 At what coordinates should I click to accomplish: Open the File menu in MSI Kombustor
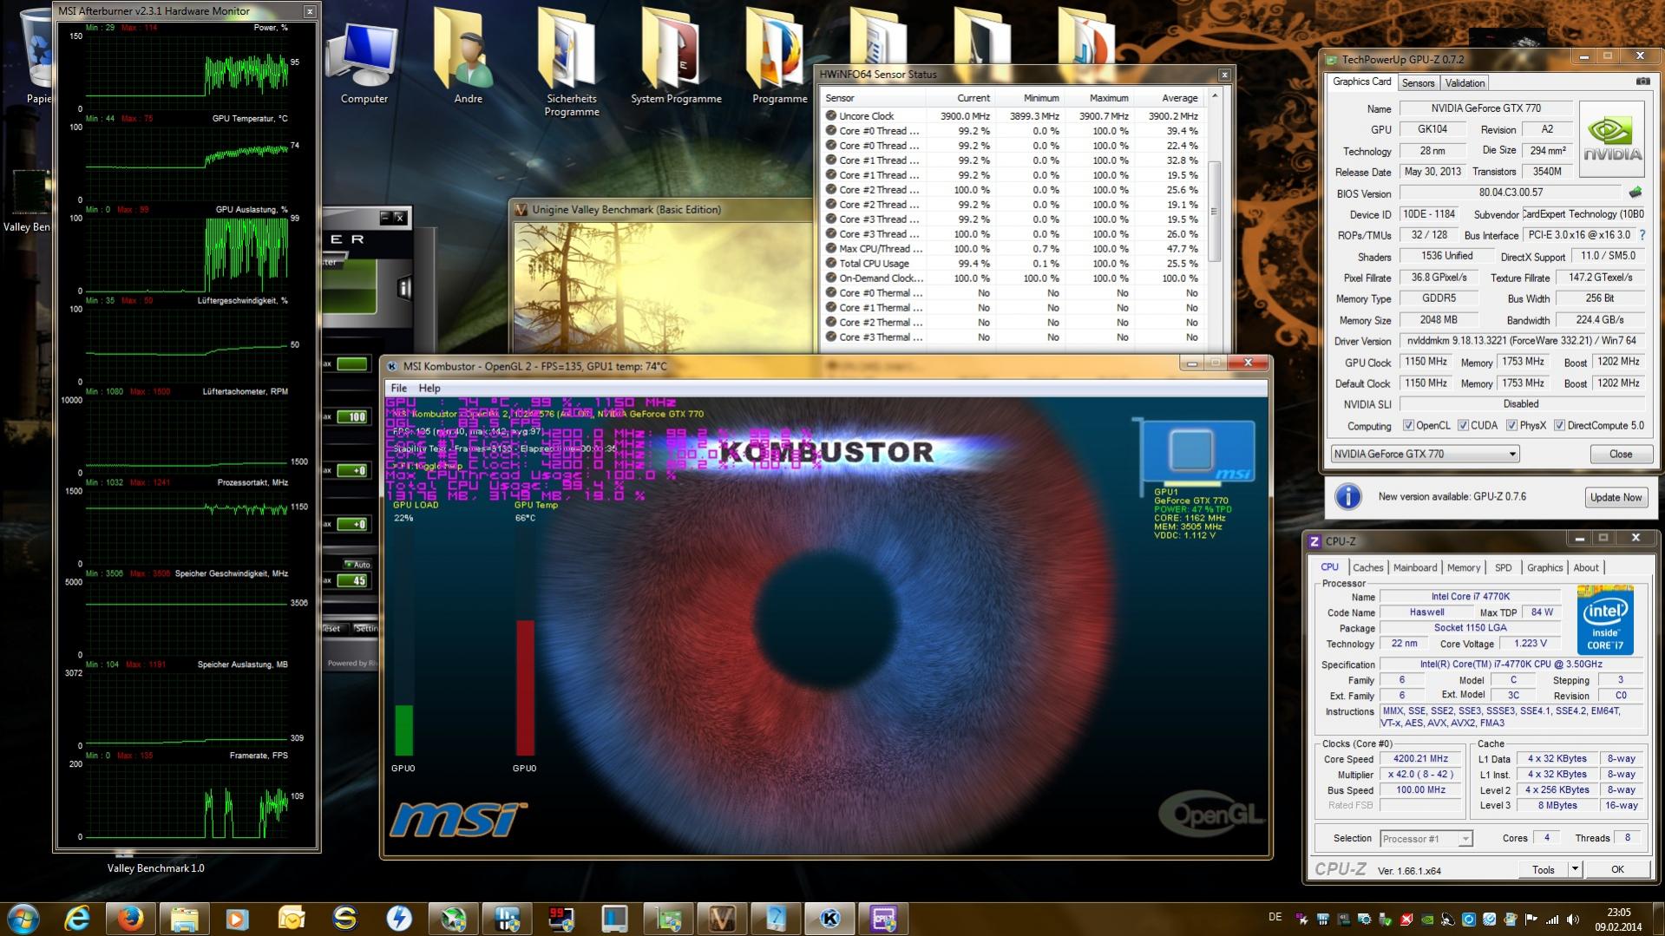coord(398,388)
